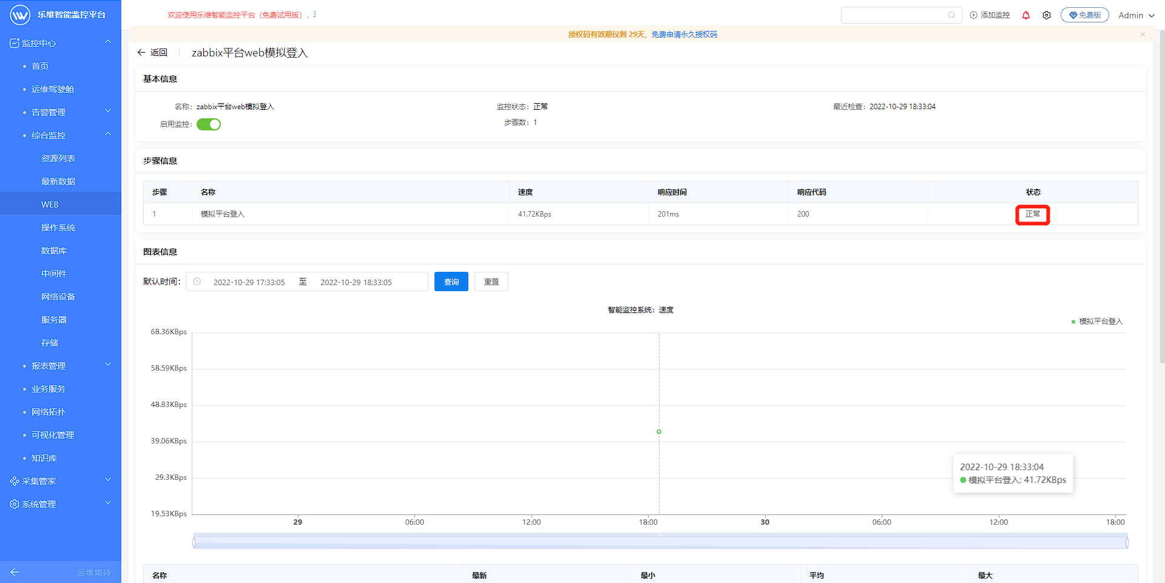
Task: Open 存储 menu item
Action: [50, 343]
